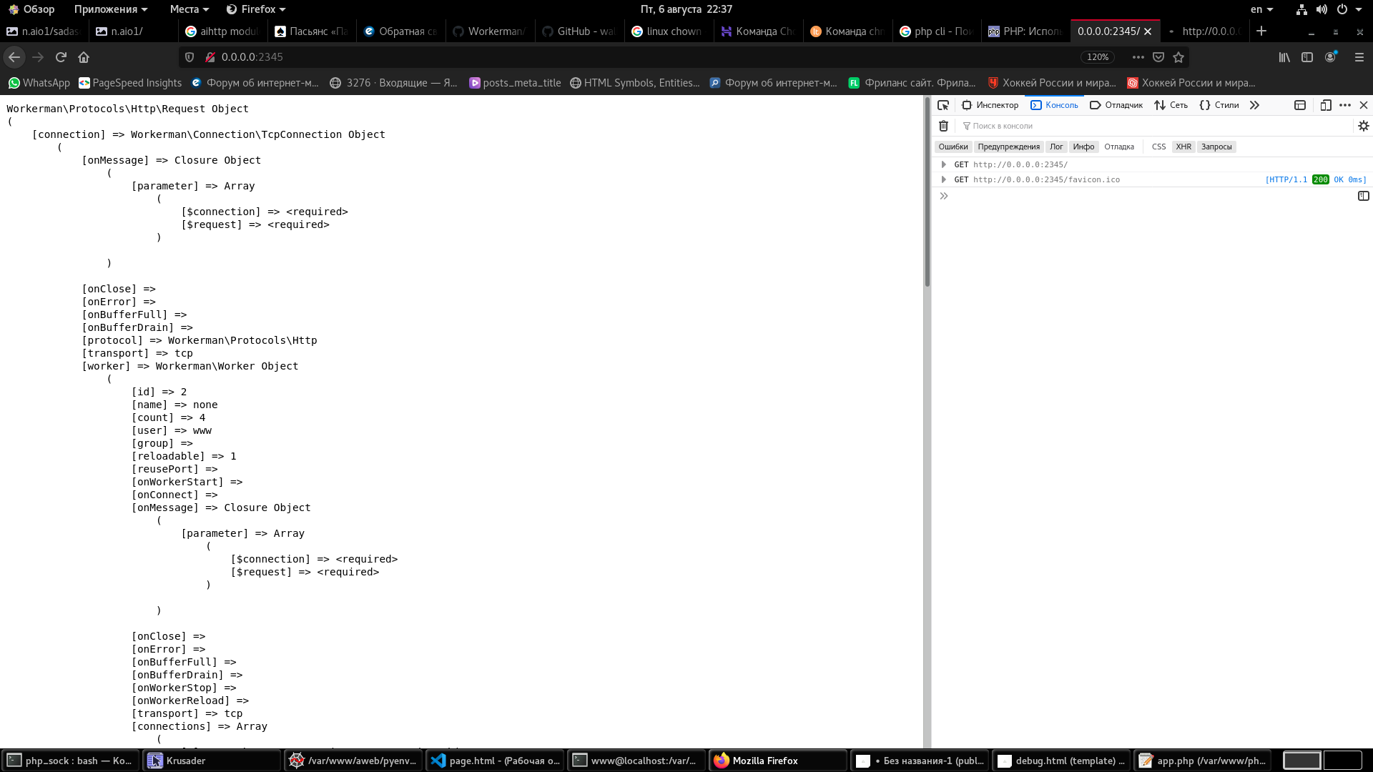Expand the first GET 0.0.0.0:2345 request

coord(944,164)
